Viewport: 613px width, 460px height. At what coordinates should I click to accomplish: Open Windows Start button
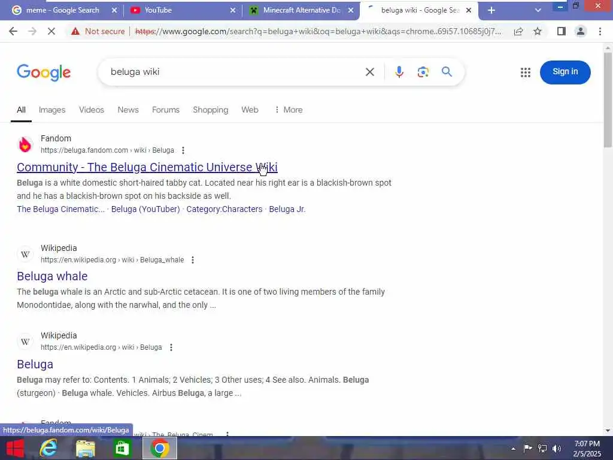coord(16,448)
